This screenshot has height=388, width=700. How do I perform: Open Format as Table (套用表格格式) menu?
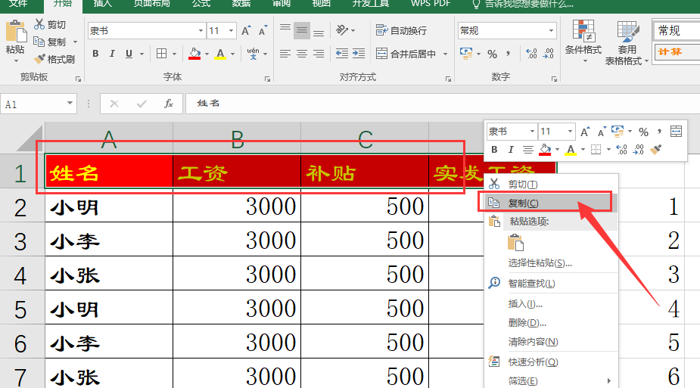(x=627, y=43)
